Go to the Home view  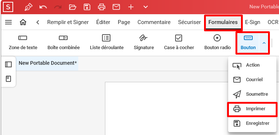coord(23,22)
